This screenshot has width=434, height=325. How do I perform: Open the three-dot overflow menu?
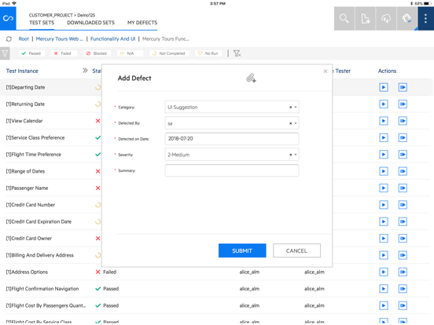425,19
